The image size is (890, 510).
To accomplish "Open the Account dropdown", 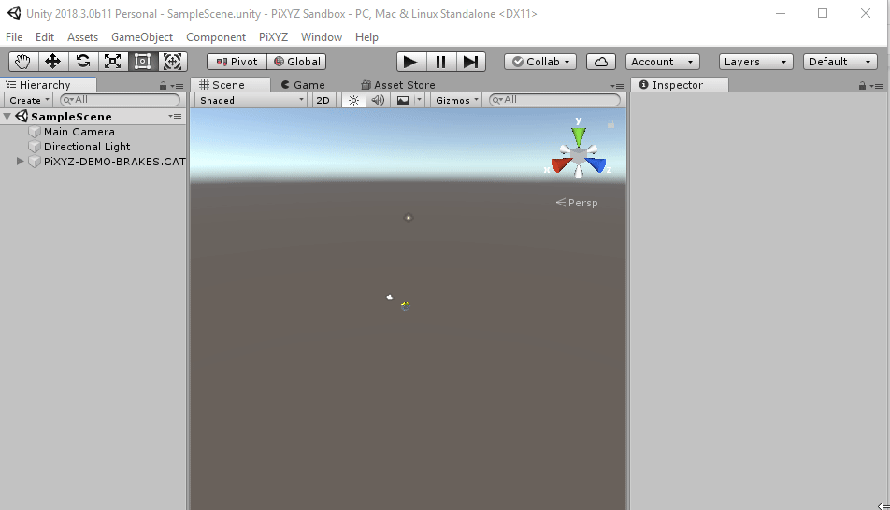I will [663, 62].
